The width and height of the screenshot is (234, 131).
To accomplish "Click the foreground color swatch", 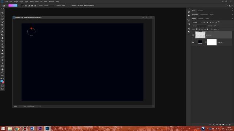I will [x=1, y=81].
